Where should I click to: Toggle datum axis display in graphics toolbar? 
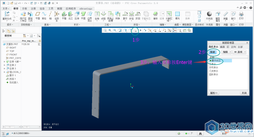pos(160,30)
